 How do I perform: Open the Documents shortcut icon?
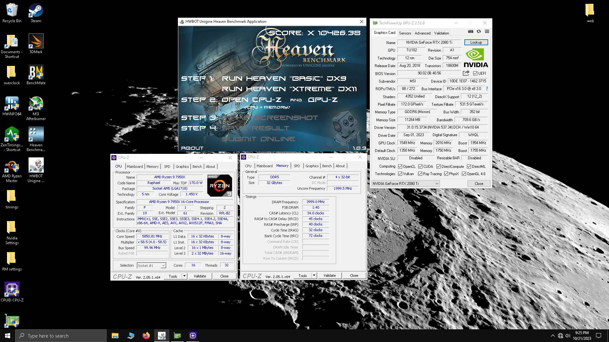click(x=12, y=46)
